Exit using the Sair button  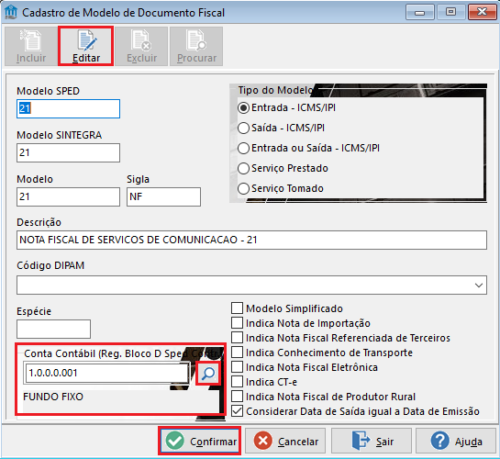372,442
